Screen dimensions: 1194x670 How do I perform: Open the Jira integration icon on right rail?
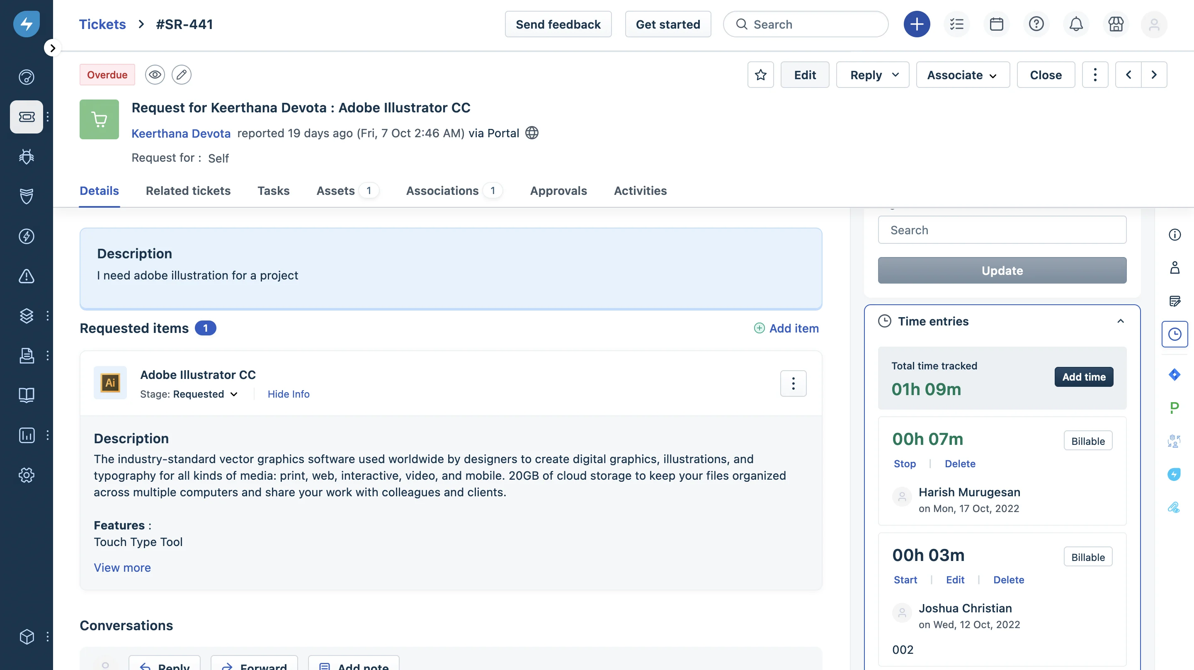pyautogui.click(x=1175, y=375)
